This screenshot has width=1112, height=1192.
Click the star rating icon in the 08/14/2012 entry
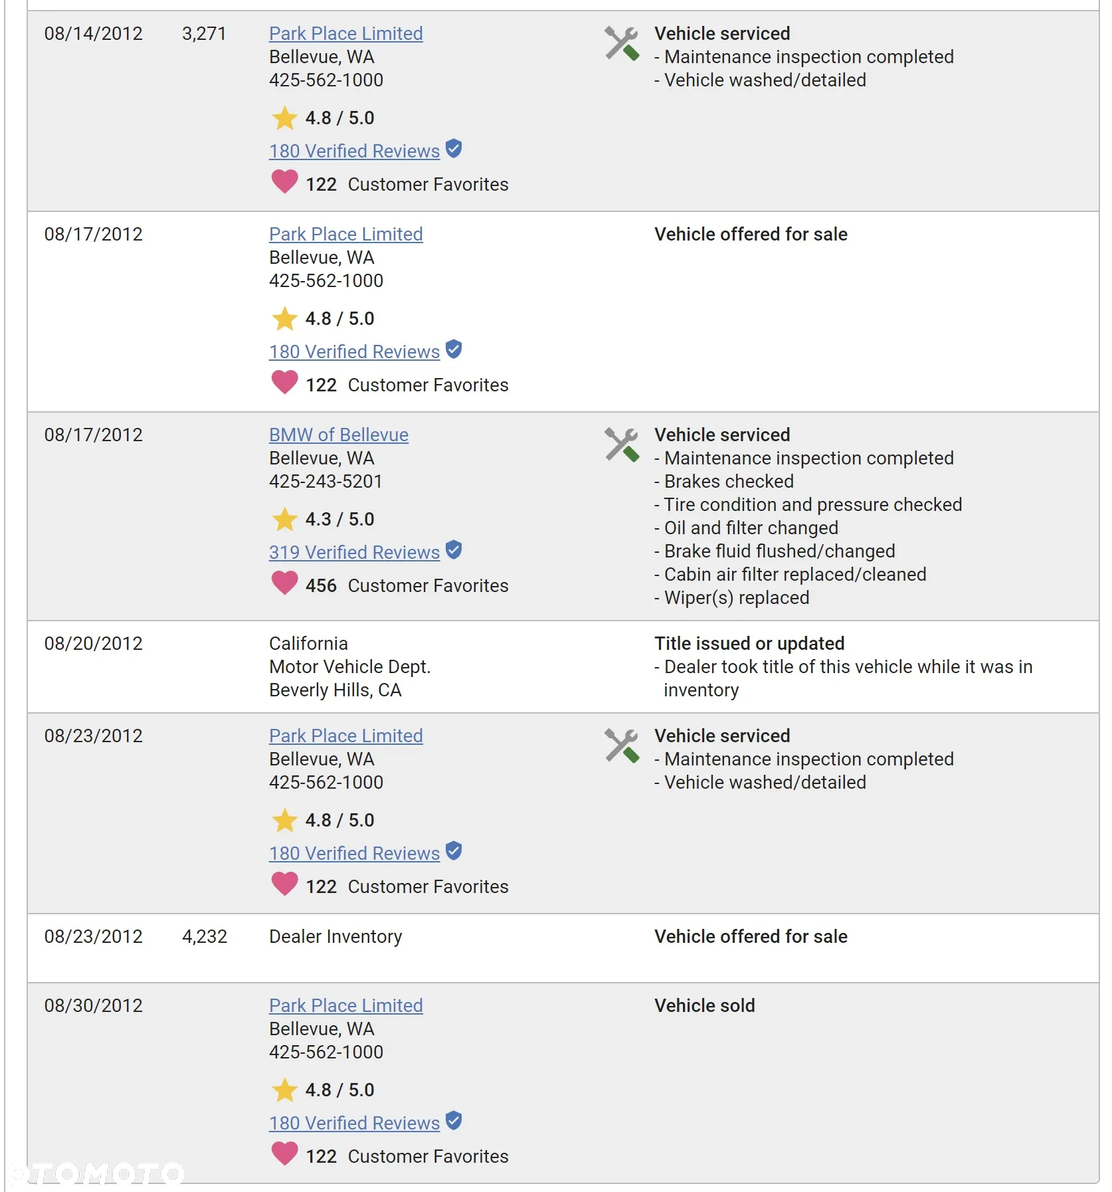point(284,118)
